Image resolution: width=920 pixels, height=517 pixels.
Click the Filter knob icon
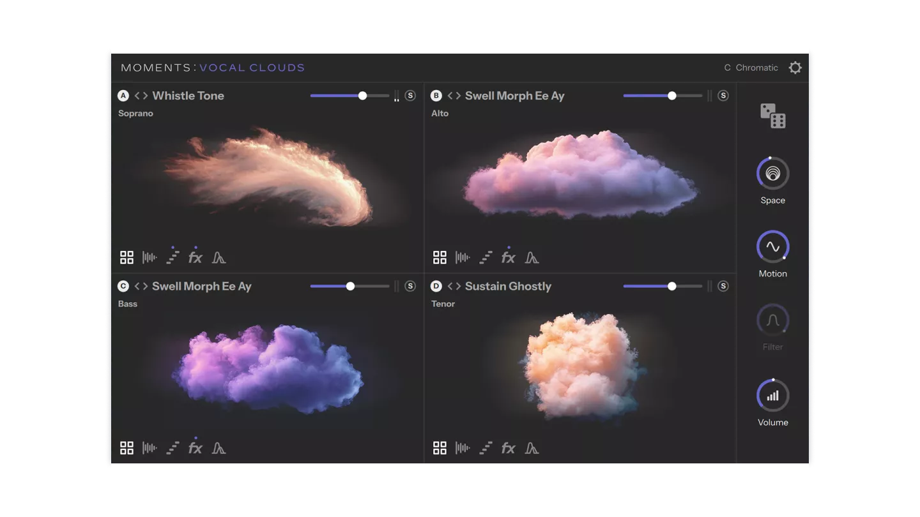click(x=772, y=320)
